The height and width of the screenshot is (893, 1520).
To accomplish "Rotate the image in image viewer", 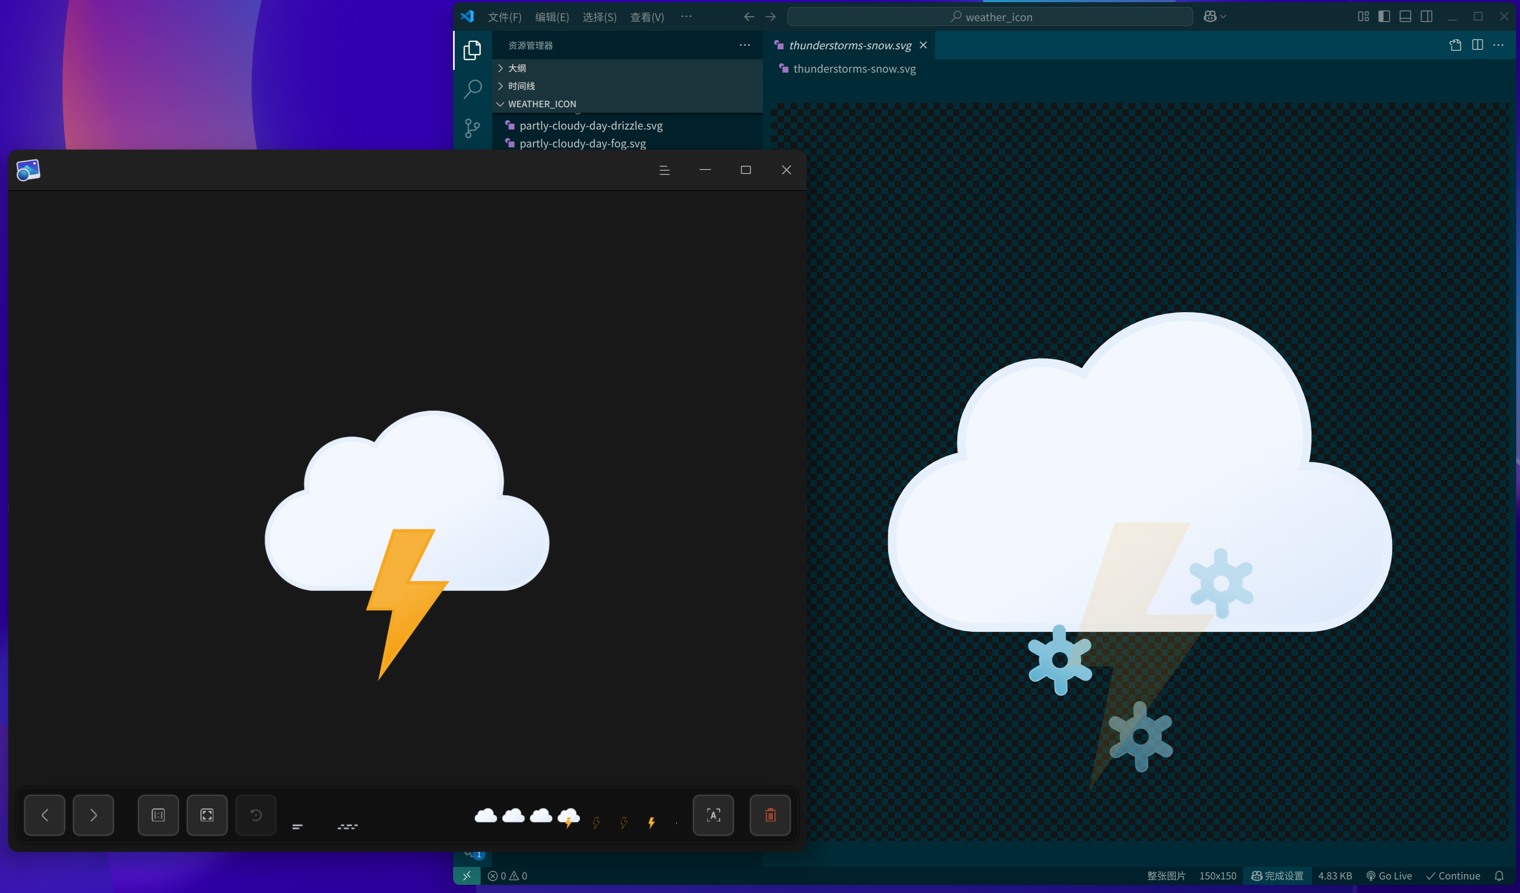I will coord(256,815).
